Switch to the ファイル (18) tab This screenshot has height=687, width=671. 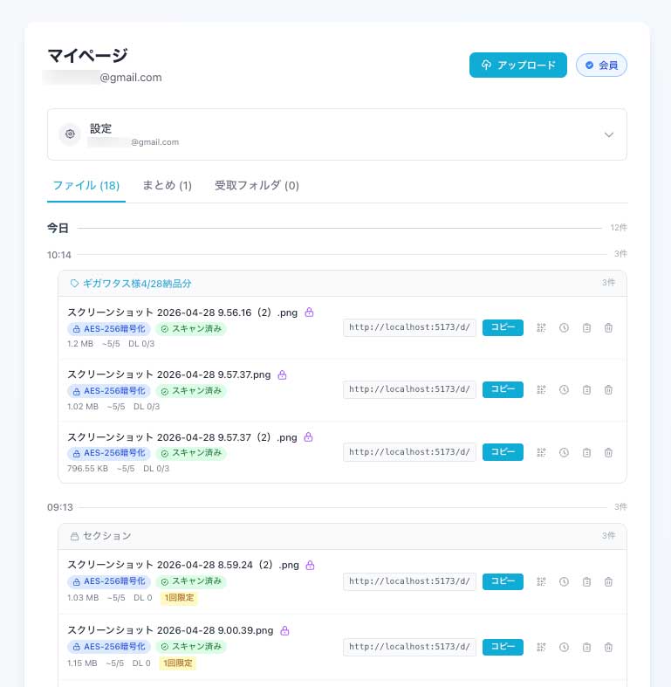pos(86,185)
